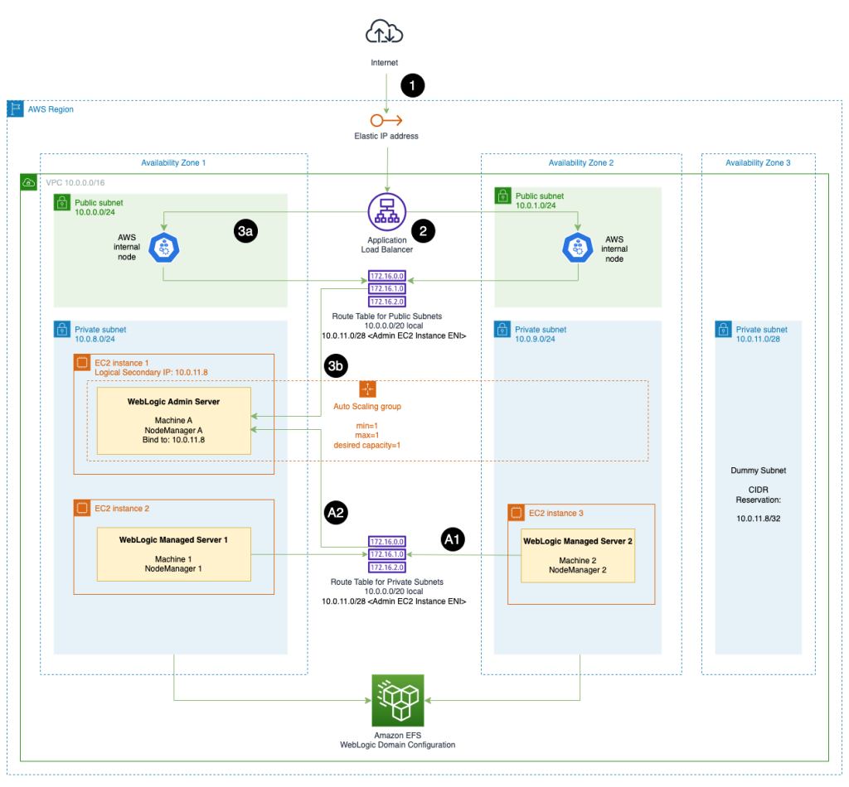
Task: Click the 172.16.1.0 row in the private route table
Action: [x=386, y=554]
